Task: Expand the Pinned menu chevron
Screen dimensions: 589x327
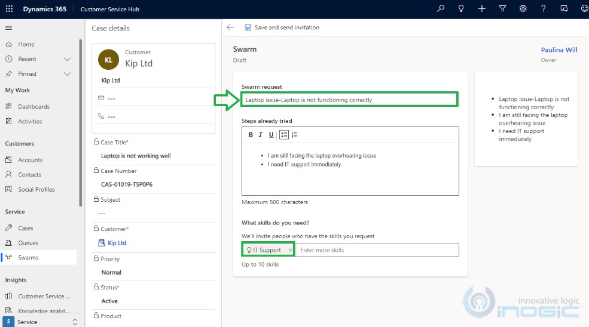Action: pyautogui.click(x=67, y=74)
